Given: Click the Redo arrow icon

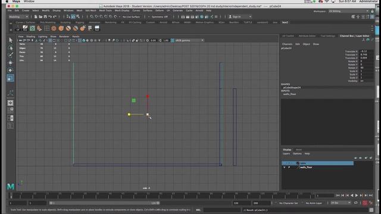Looking at the screenshot, I should point(55,17).
